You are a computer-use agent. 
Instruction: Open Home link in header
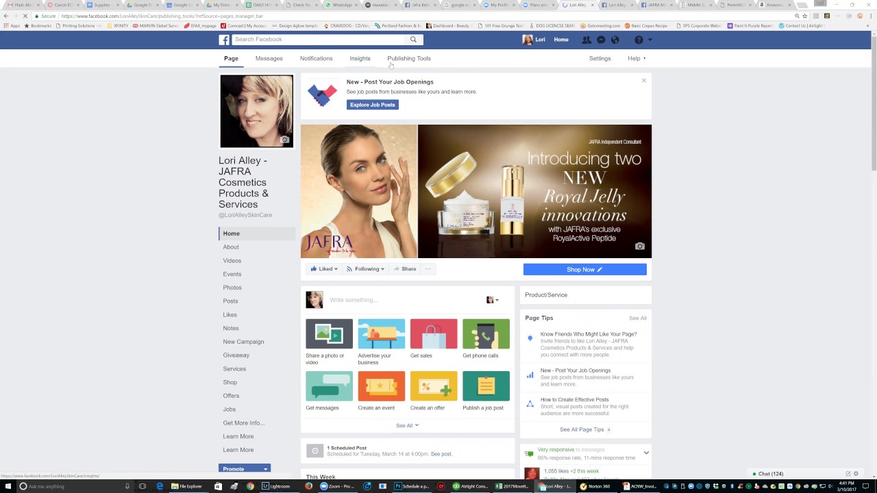[561, 40]
